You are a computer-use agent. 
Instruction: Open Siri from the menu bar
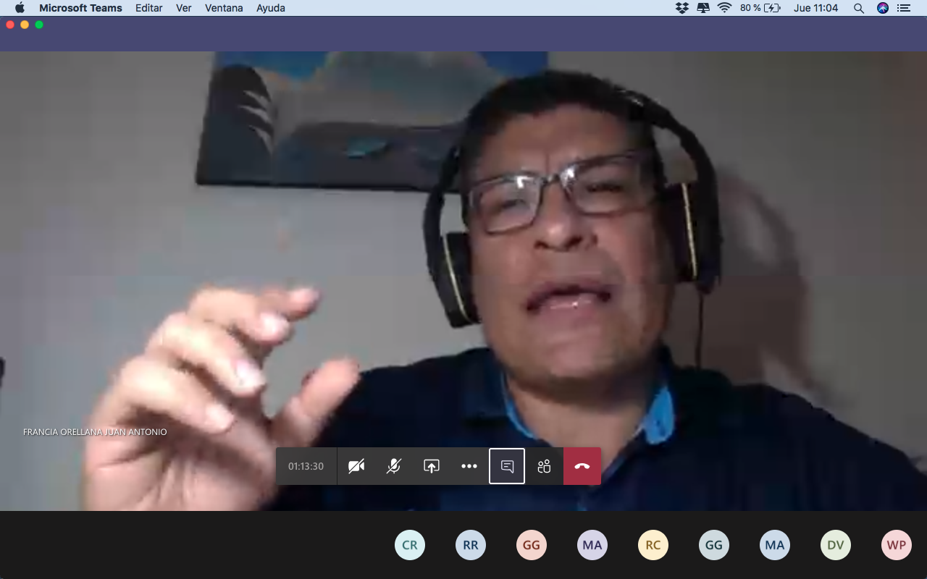tap(882, 8)
